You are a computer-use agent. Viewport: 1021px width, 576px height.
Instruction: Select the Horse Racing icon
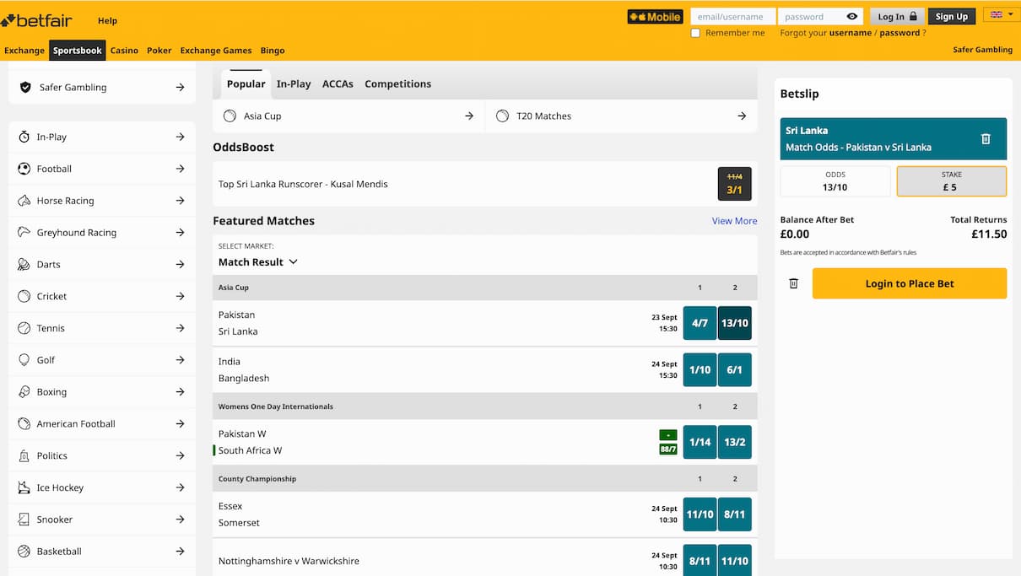pos(24,201)
